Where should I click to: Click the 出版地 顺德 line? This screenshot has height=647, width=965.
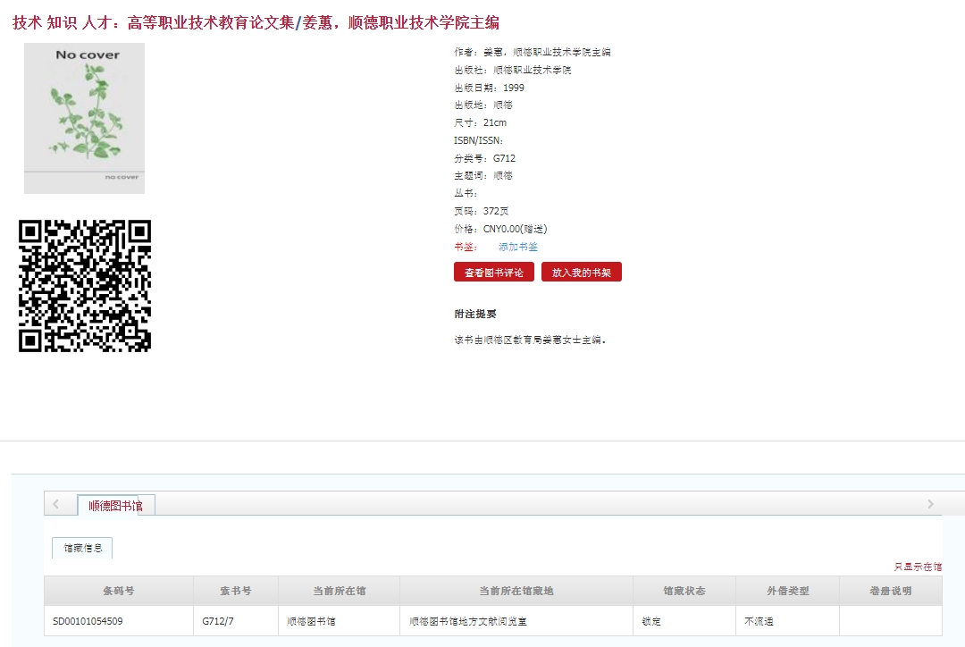(x=483, y=105)
